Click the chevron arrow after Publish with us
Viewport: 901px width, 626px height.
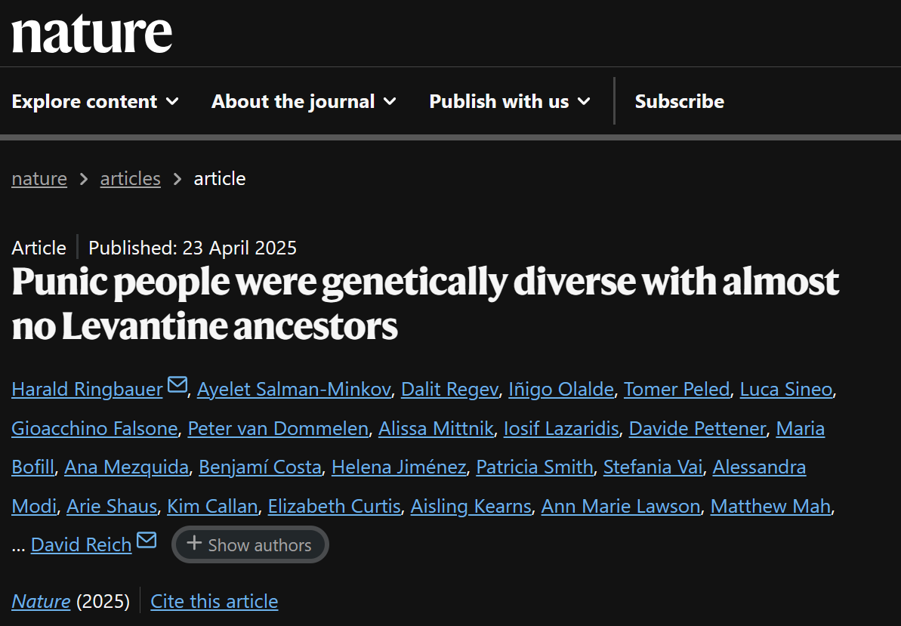pos(584,102)
